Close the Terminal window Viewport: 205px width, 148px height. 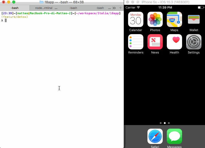coord(4,2)
